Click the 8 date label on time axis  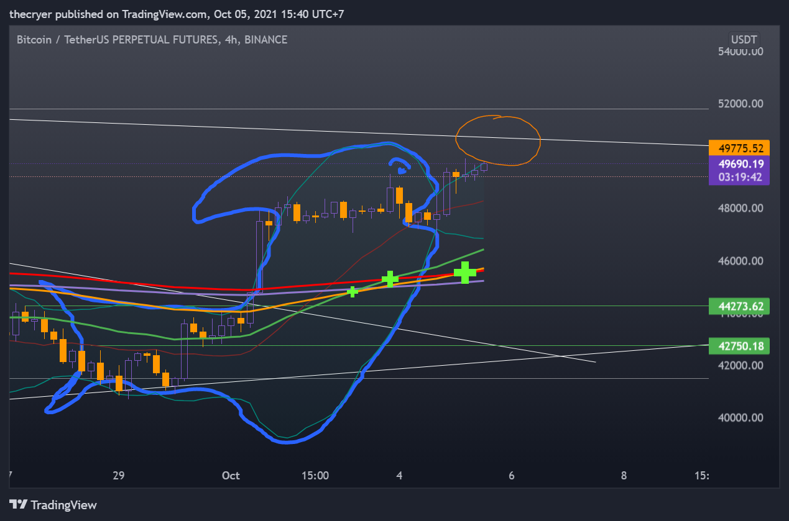tap(624, 476)
